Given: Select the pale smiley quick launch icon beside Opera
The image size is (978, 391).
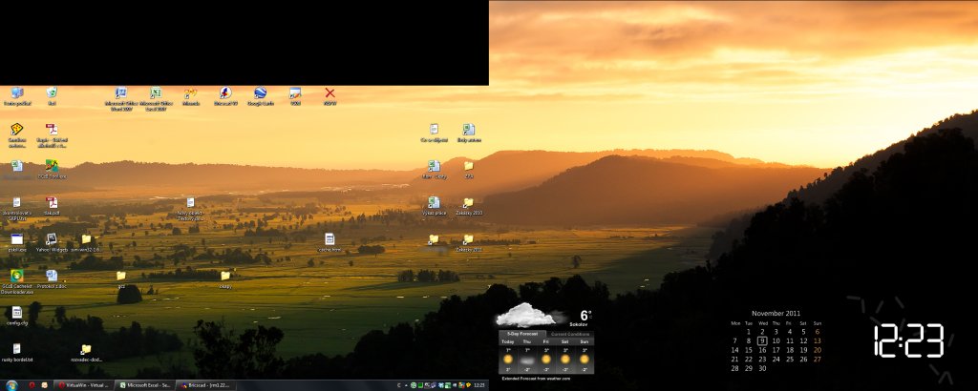Looking at the screenshot, I should coord(44,384).
